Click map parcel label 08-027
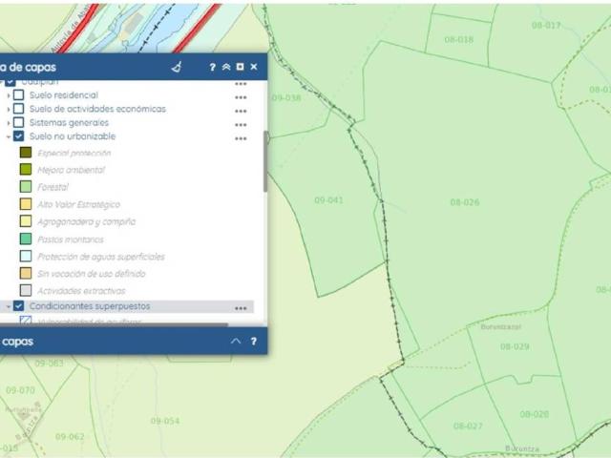Screen dimensions: 611x458 coord(468,426)
